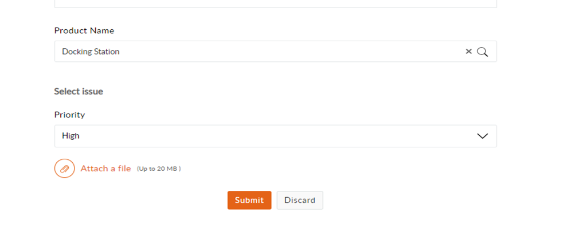Viewport: 579px width, 231px height.
Task: Click the partially visible field above Product Name
Action: point(275,3)
